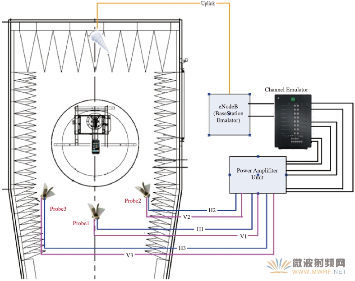
Task: Click the Probe3 red label
Action: (58, 209)
